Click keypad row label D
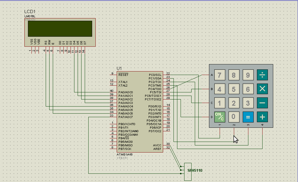The image size is (298, 182). coord(212,117)
